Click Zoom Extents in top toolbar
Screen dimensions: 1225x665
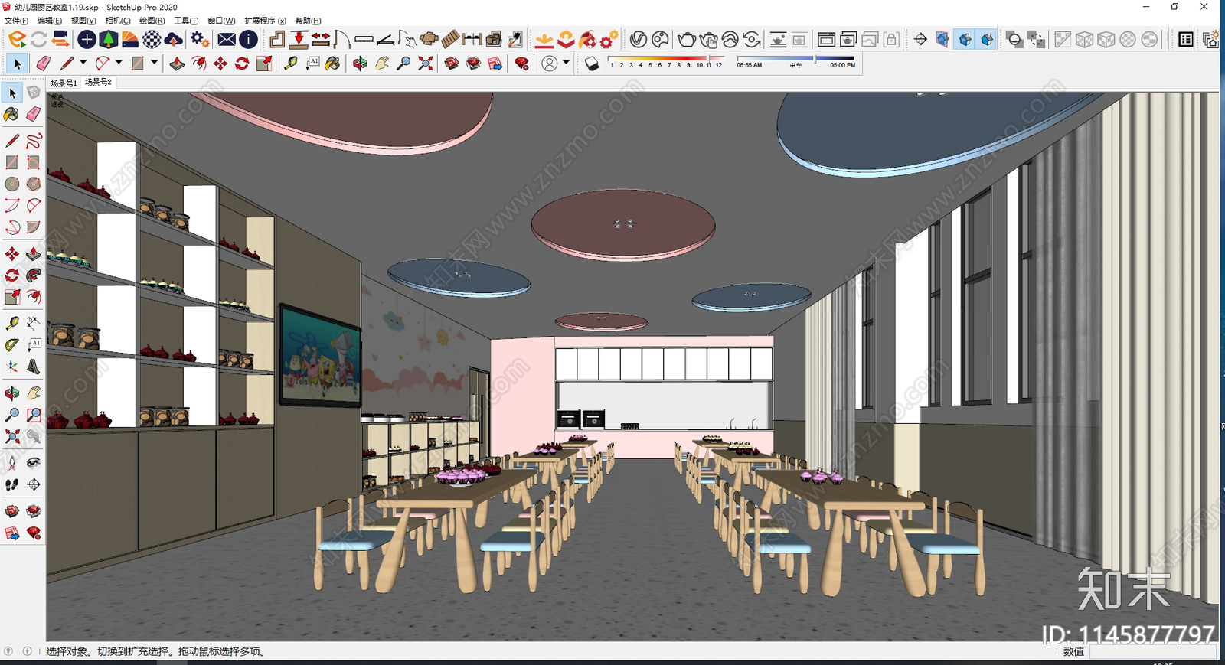[x=426, y=64]
